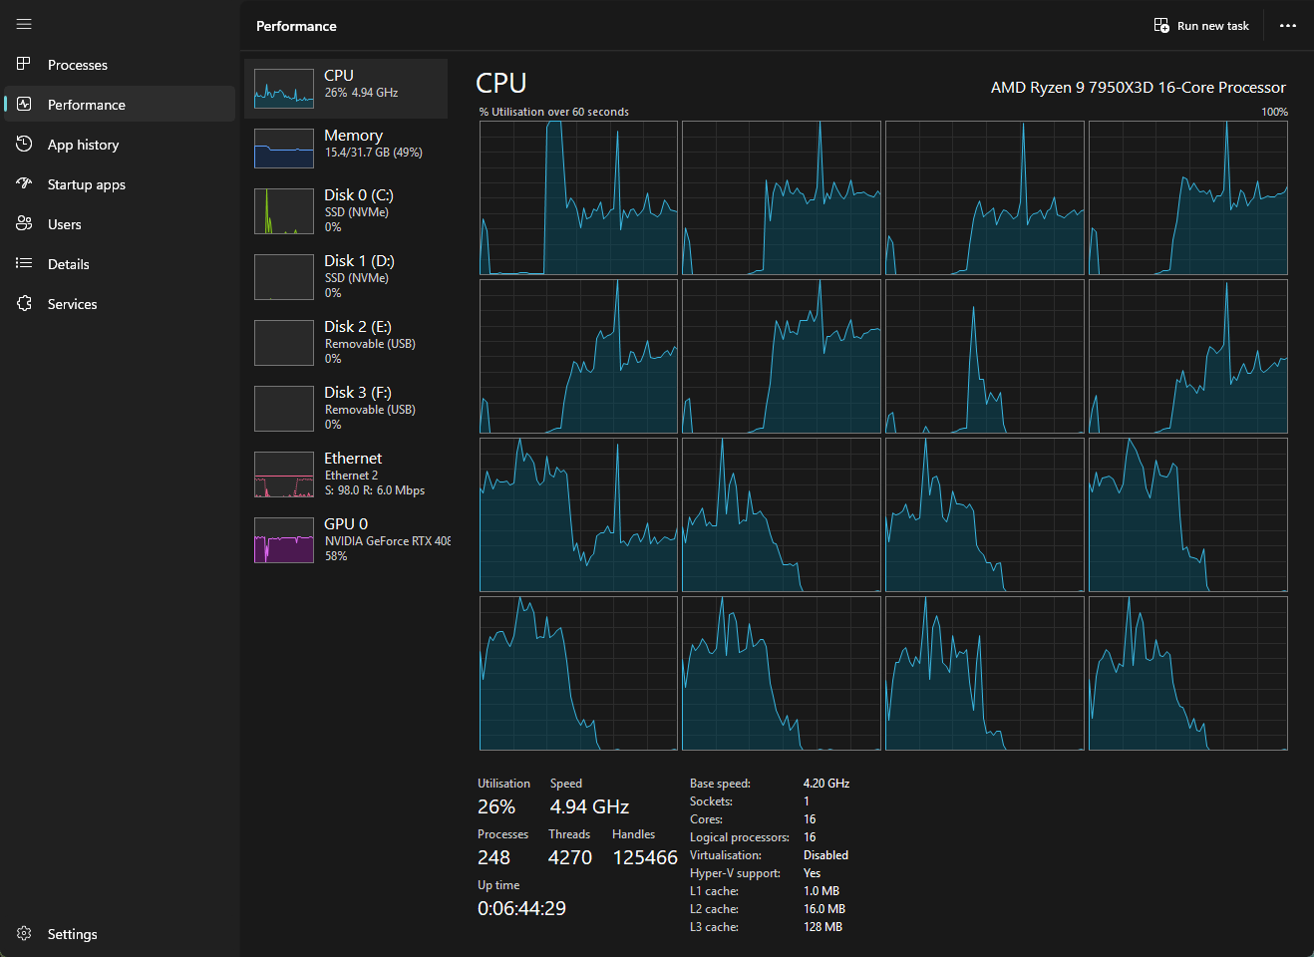
Task: Open Details list icon
Action: 24,264
